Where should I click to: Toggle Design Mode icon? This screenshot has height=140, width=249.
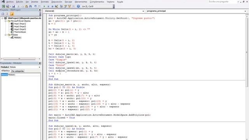tap(56, 6)
